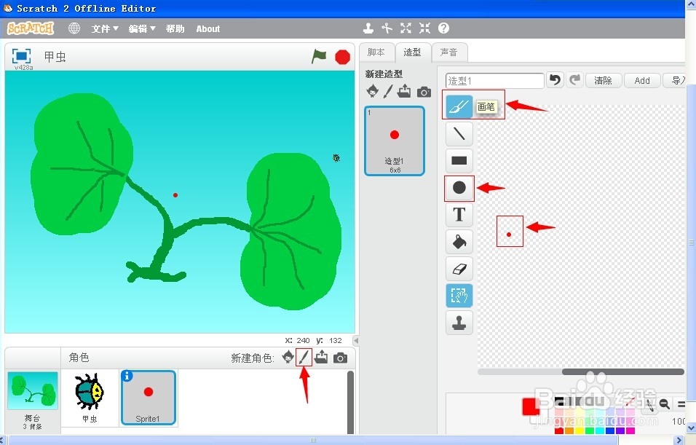Image resolution: width=696 pixels, height=445 pixels.
Task: Click the window's bottom scroll right arrow
Action: coord(679,440)
